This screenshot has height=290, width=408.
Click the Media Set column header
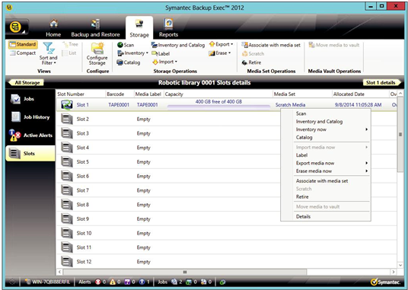point(302,94)
